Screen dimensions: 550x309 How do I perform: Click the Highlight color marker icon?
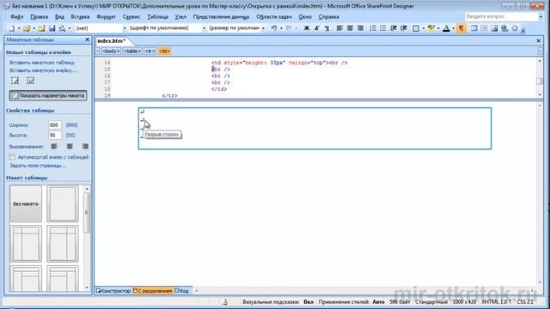[431, 28]
